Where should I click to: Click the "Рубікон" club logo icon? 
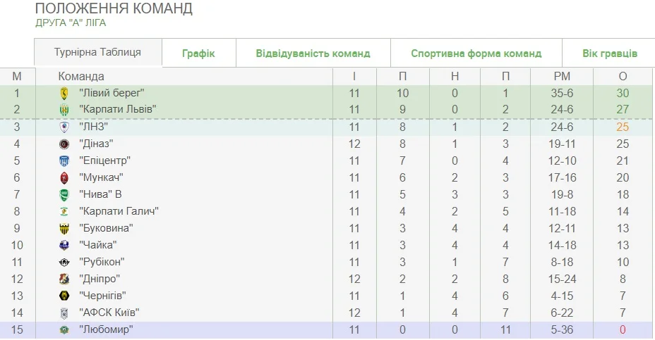[64, 262]
